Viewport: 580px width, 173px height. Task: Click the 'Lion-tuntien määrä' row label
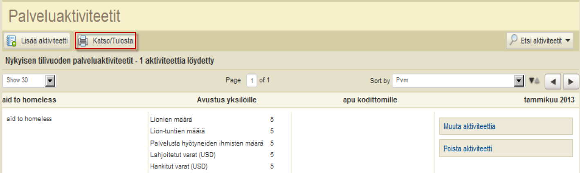(x=178, y=131)
